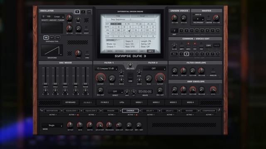This screenshot has width=266, height=149.
Task: Toggle the FX2 switch in Common section
Action: tap(201, 46)
